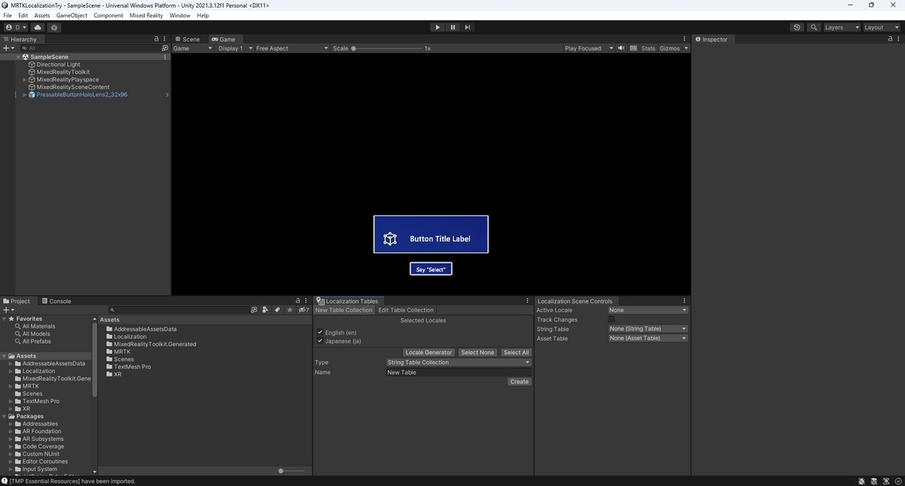Switch to the Scene tab
905x486 pixels.
tap(188, 39)
